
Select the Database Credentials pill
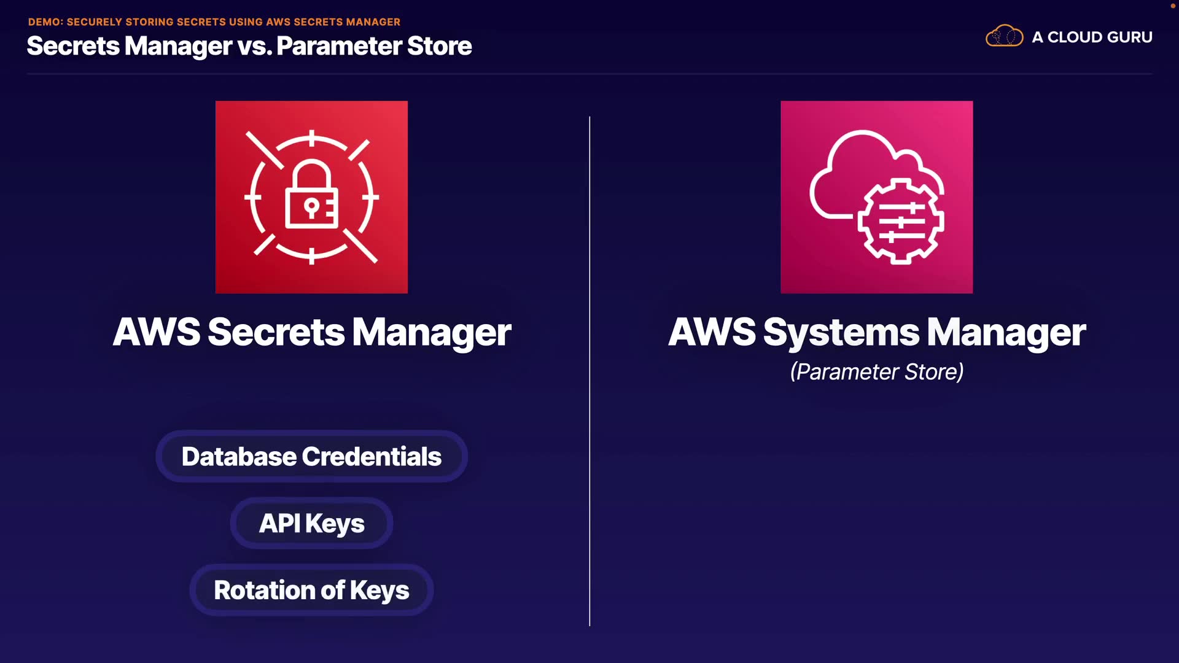(311, 457)
